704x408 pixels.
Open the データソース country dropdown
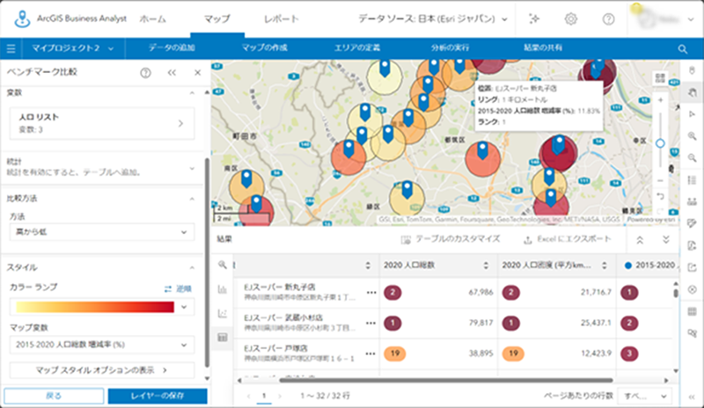point(433,18)
